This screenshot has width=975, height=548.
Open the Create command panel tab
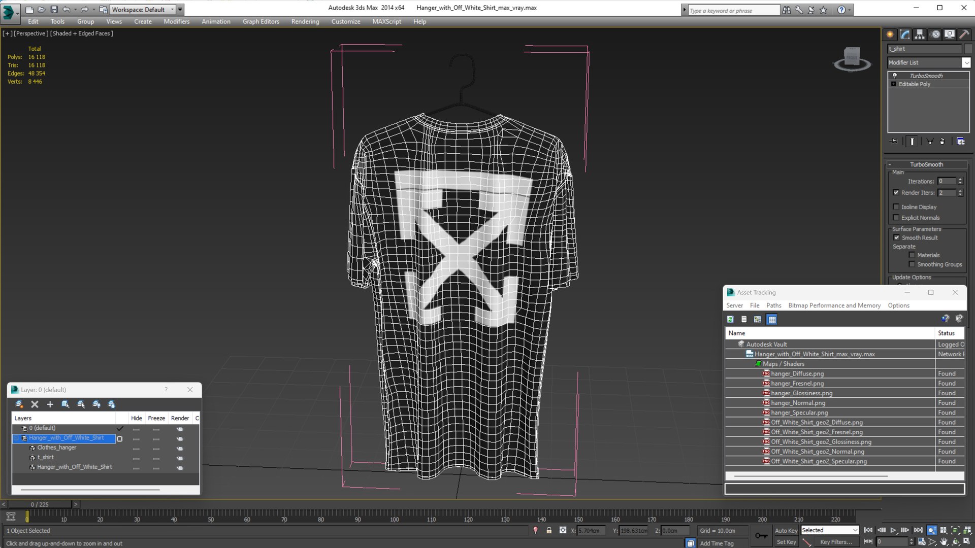tap(890, 35)
